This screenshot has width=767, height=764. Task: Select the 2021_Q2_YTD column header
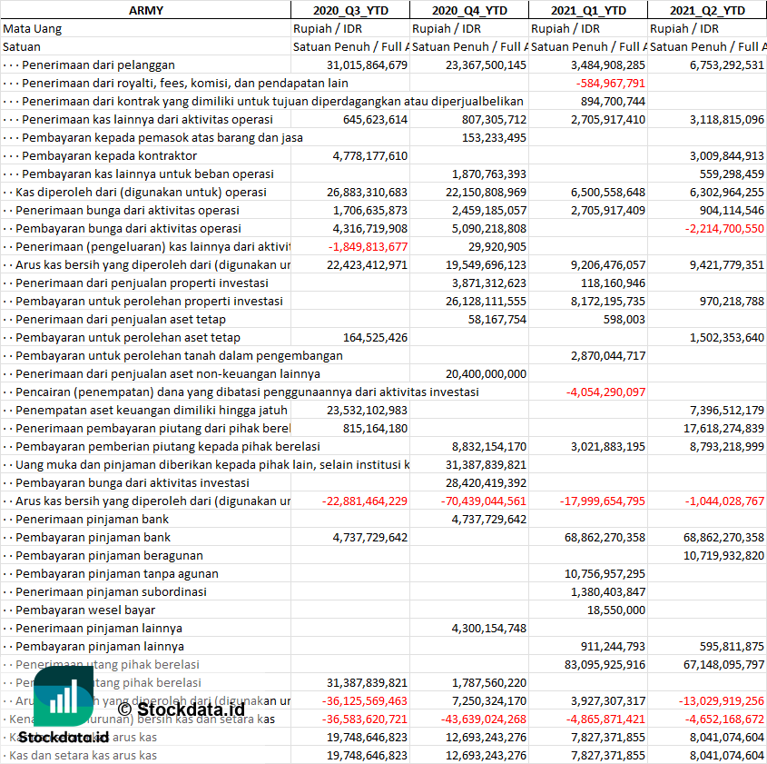click(x=707, y=10)
